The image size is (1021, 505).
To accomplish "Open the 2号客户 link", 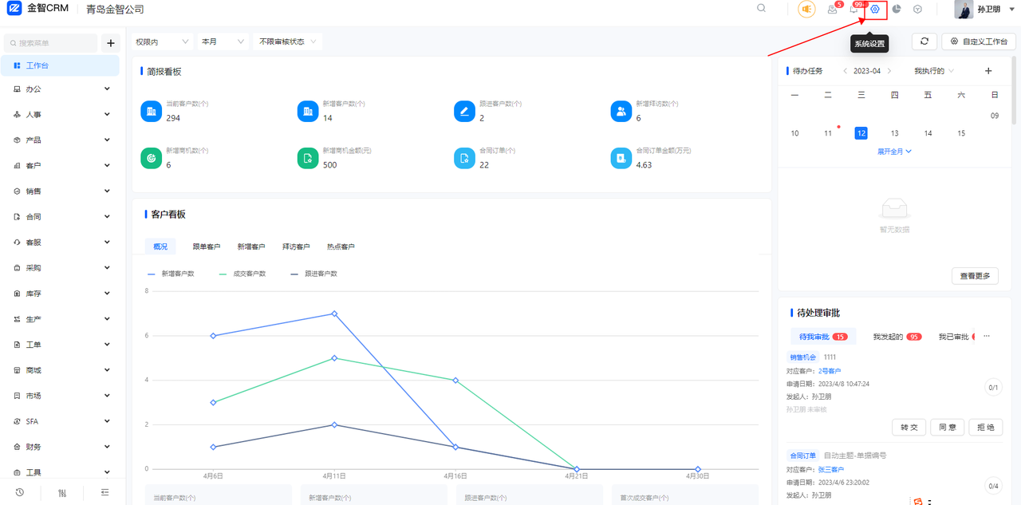I will pos(830,371).
